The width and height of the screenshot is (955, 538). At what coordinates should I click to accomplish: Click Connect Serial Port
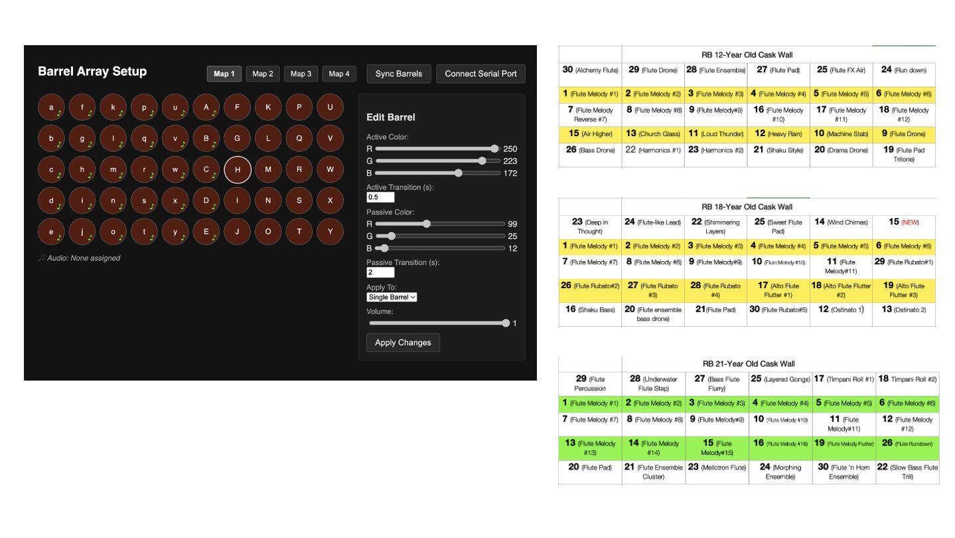click(480, 74)
